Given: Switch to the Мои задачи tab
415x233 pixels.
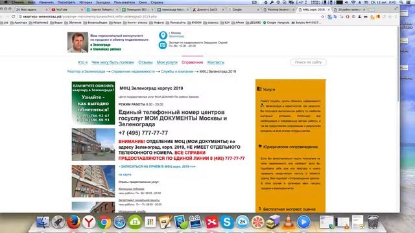Looking at the screenshot, I should [x=31, y=10].
